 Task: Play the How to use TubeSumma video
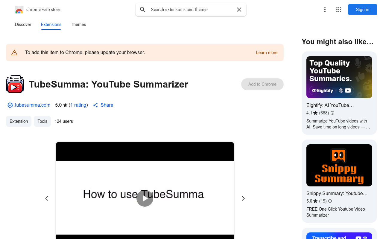click(145, 198)
